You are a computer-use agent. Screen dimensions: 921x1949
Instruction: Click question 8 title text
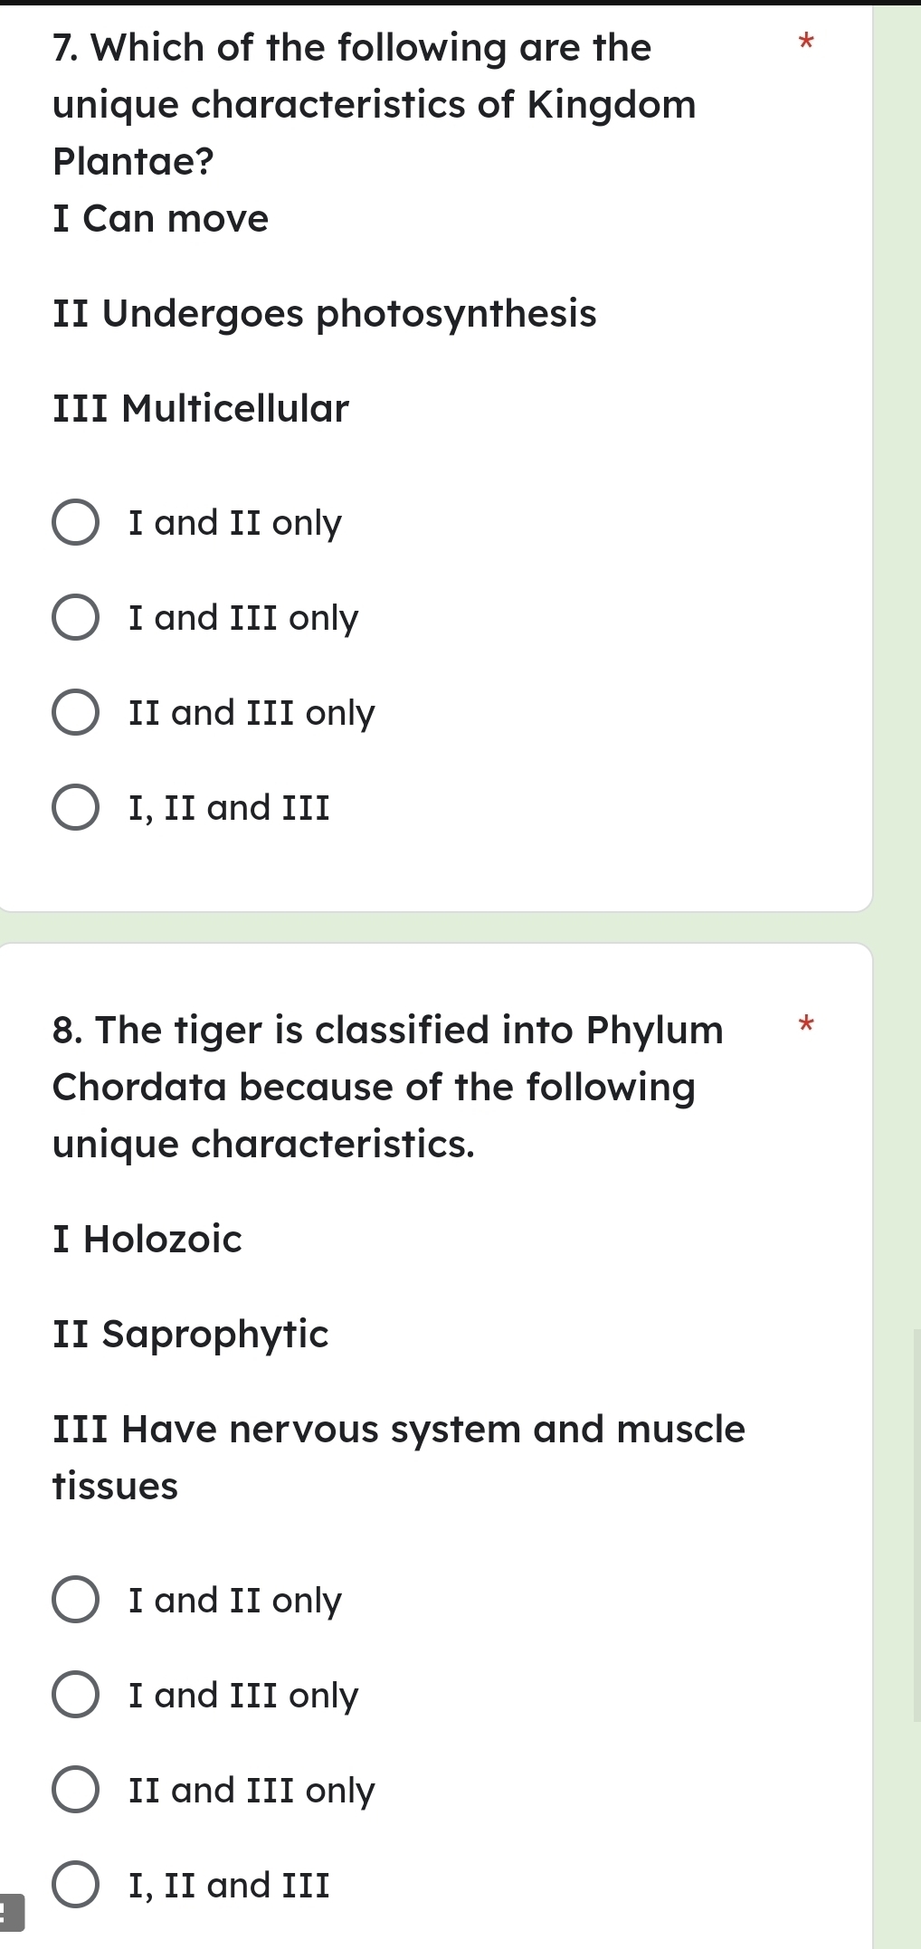pyautogui.click(x=380, y=1086)
